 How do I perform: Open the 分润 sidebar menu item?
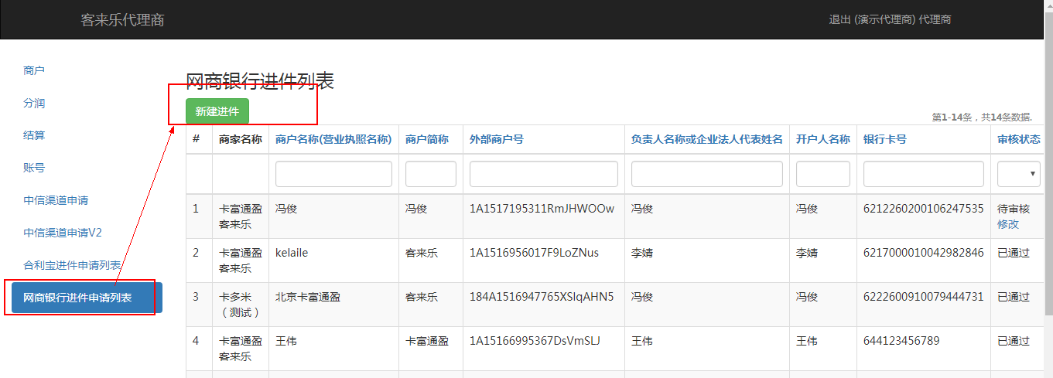click(34, 103)
